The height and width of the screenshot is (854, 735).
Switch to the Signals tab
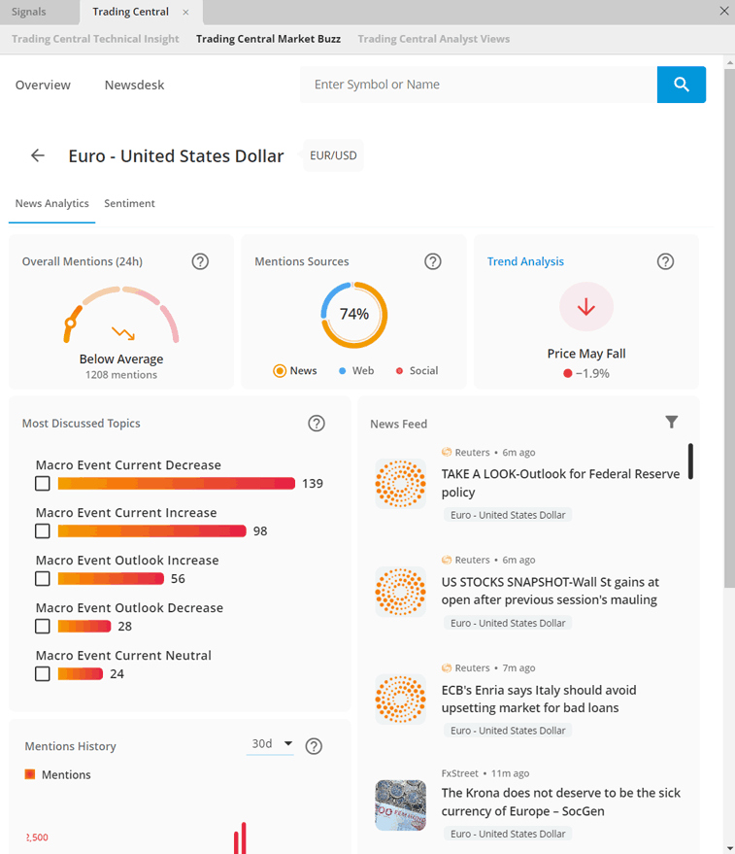point(29,12)
